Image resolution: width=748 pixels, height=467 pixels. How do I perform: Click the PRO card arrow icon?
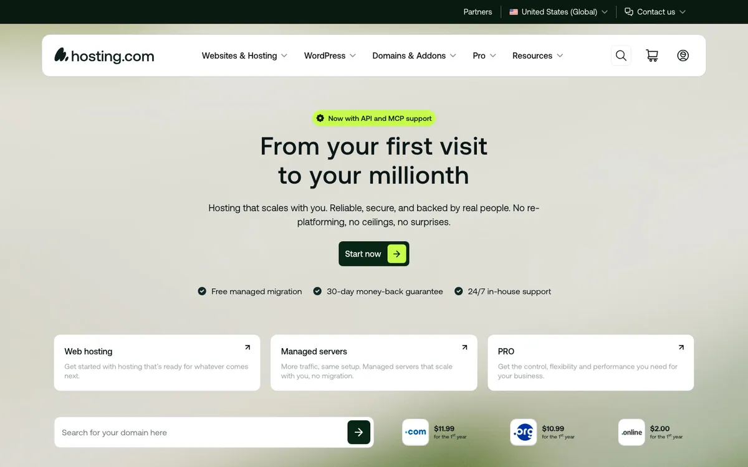point(681,347)
